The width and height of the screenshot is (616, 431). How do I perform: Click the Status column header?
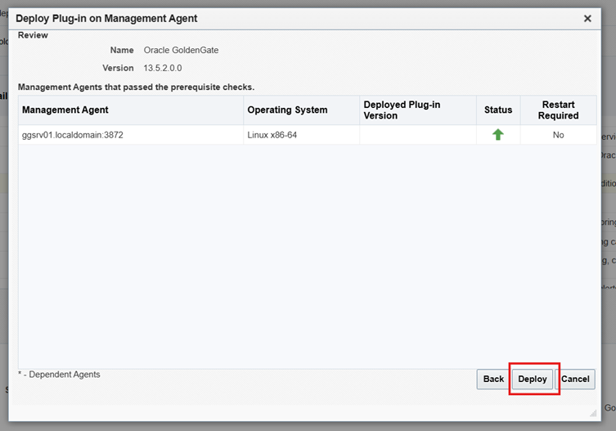pyautogui.click(x=497, y=110)
